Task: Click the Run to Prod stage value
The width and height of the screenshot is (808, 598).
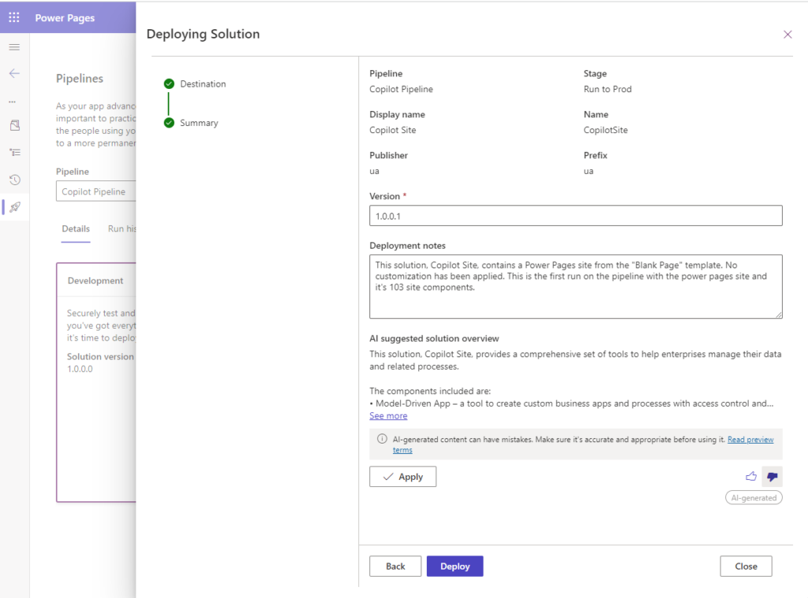Action: click(x=608, y=89)
